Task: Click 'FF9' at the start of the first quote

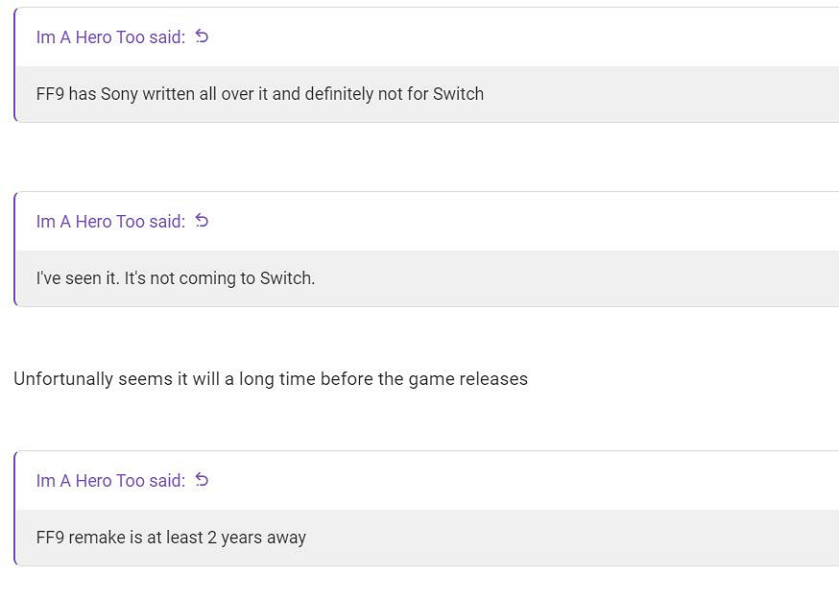Action: pos(50,94)
